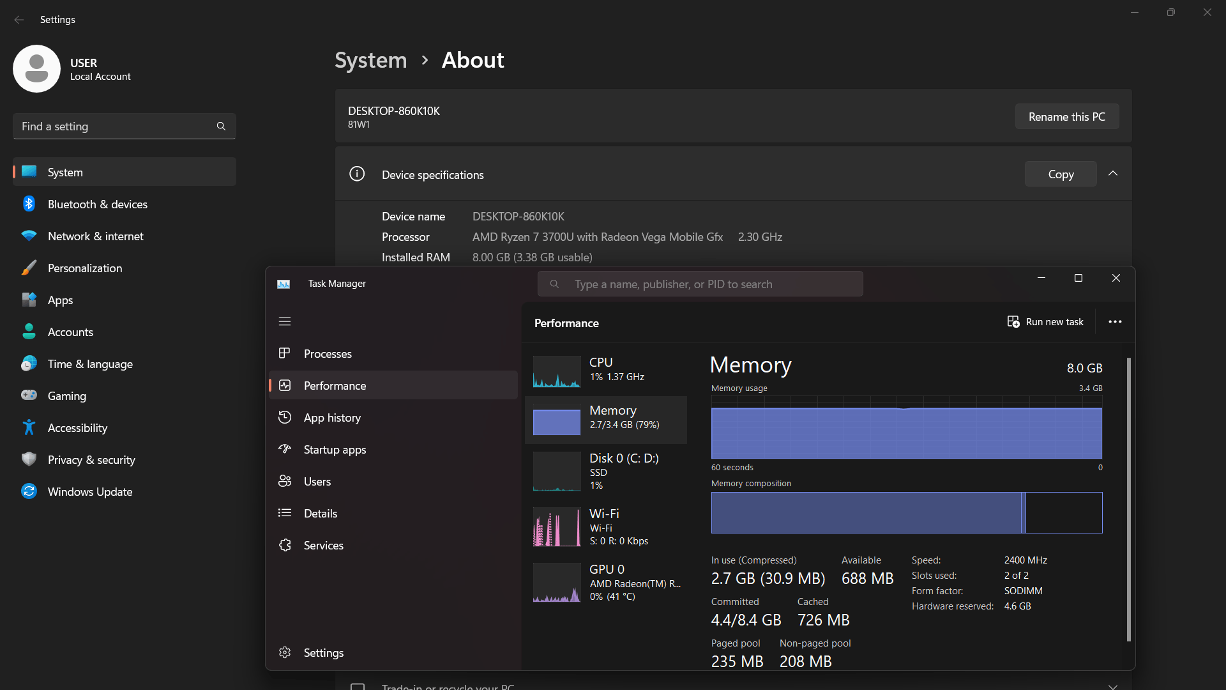
Task: Click the App history clock icon
Action: pyautogui.click(x=285, y=417)
